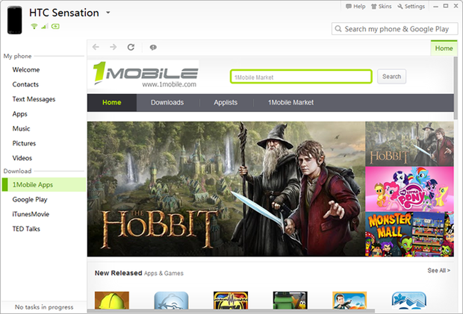Click the battery charging status icon
This screenshot has height=314, width=463.
(55, 26)
